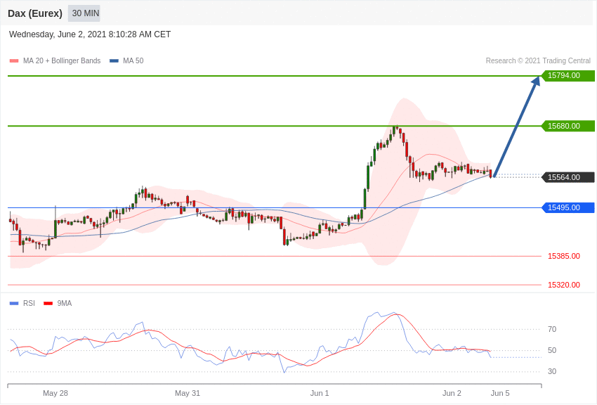Click the RSI 50 level label
The image size is (597, 405).
tap(552, 350)
